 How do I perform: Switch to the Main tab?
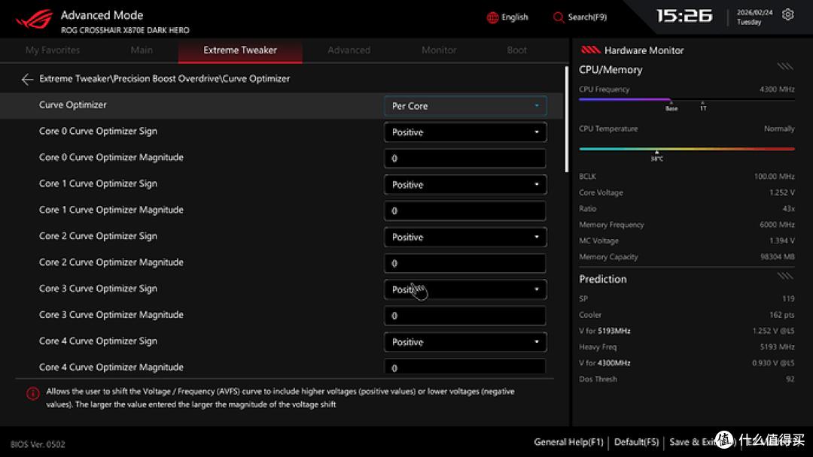[142, 50]
